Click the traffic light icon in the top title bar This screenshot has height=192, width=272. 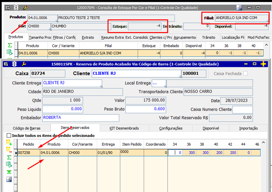16,7
